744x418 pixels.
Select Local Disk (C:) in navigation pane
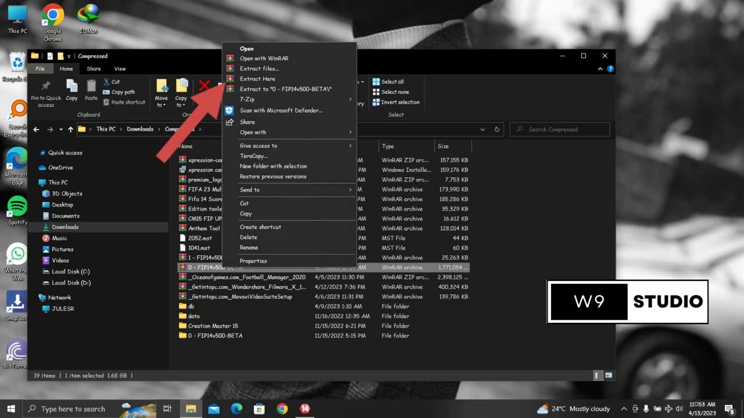pos(71,271)
